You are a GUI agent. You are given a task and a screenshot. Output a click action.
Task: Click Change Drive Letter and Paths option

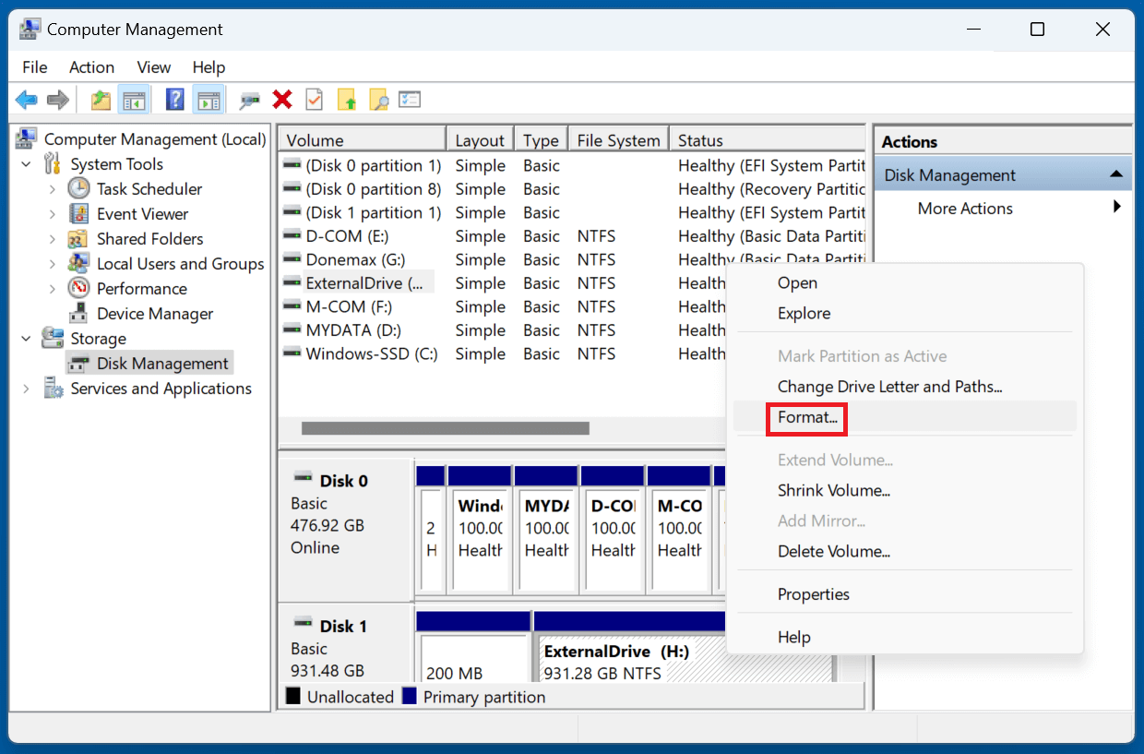point(889,386)
